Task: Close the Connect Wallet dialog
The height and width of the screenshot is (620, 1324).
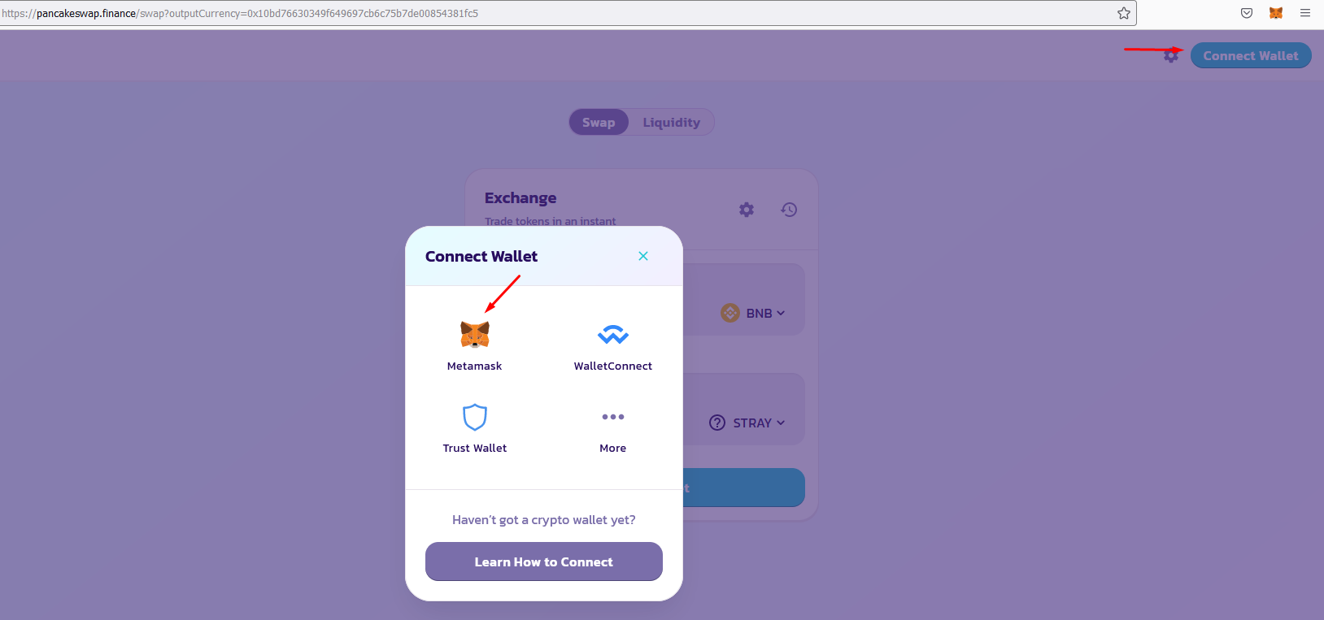Action: click(x=643, y=256)
